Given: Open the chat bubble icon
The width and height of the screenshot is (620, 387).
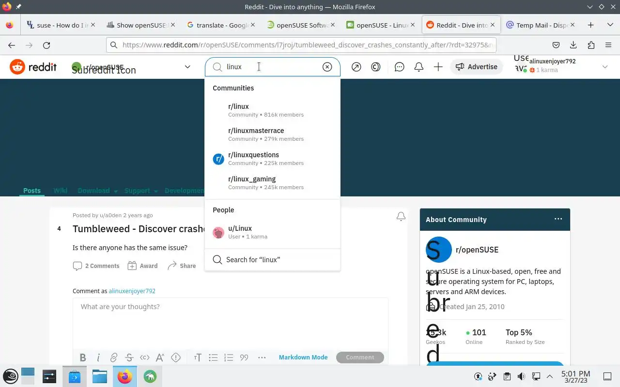Looking at the screenshot, I should (x=400, y=67).
